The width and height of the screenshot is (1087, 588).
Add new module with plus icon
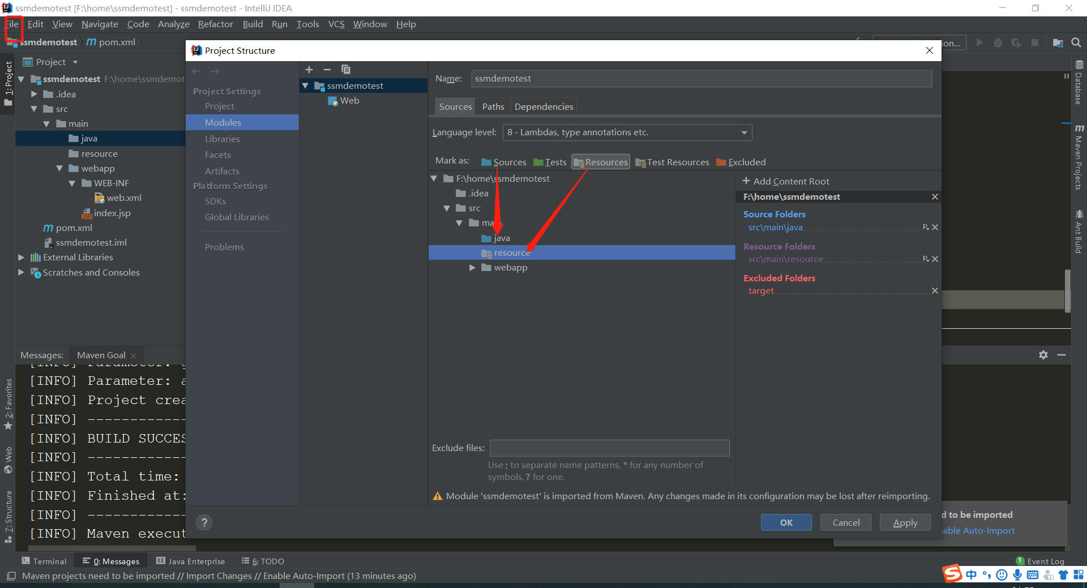pos(309,70)
